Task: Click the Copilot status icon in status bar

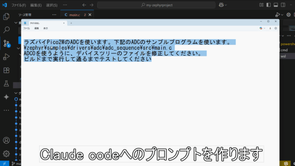Action: pyautogui.click(x=286, y=163)
